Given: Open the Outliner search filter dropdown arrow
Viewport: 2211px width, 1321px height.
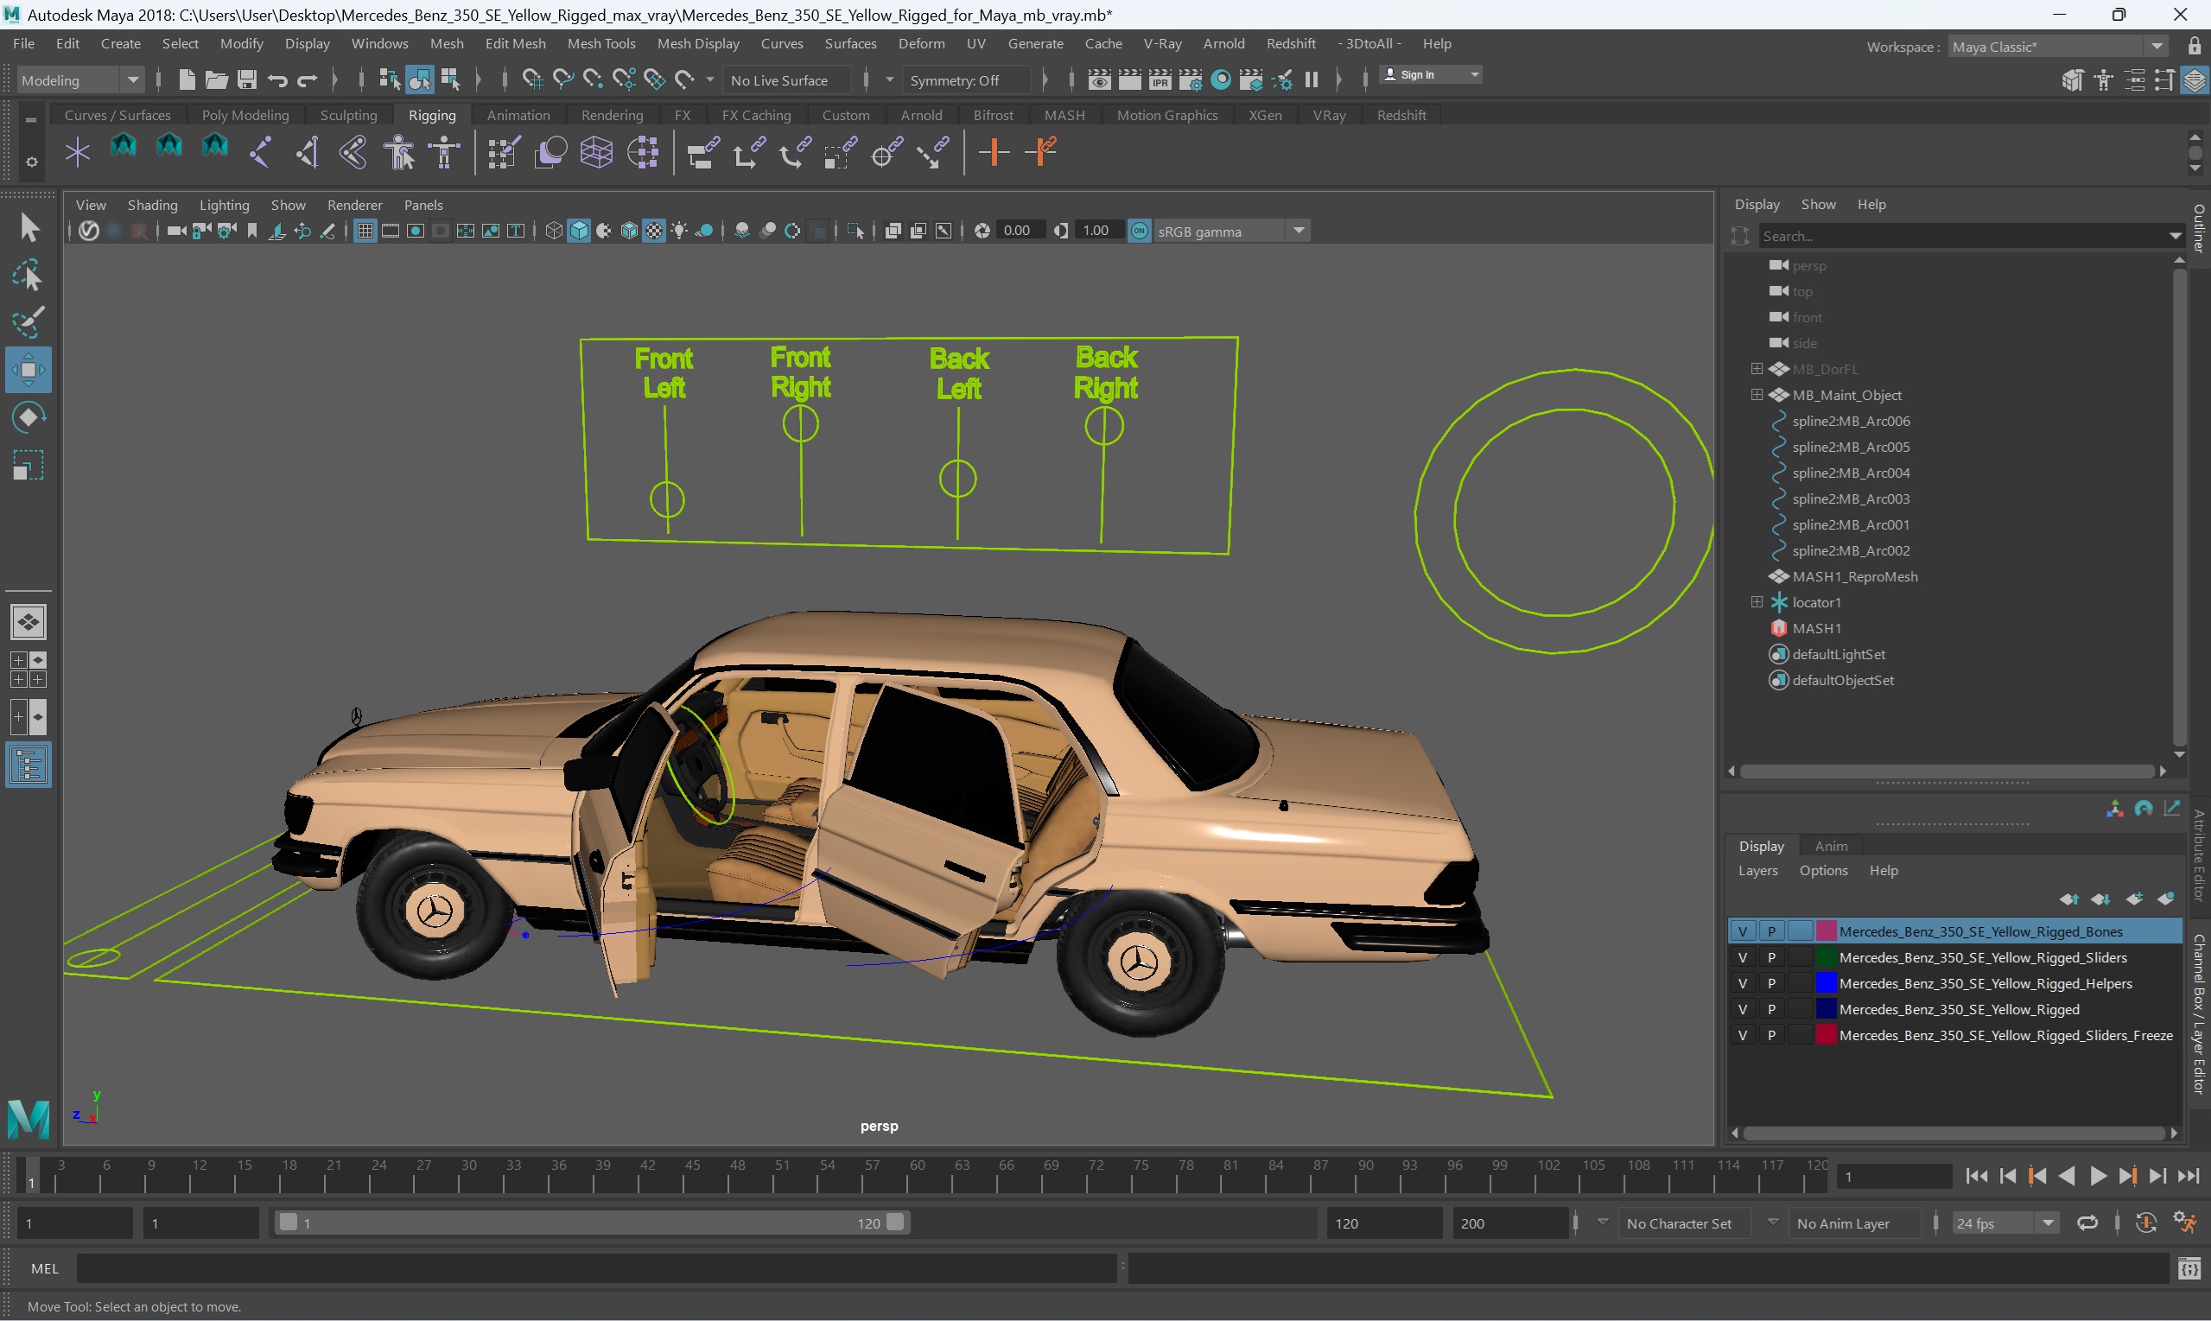Looking at the screenshot, I should point(2175,236).
